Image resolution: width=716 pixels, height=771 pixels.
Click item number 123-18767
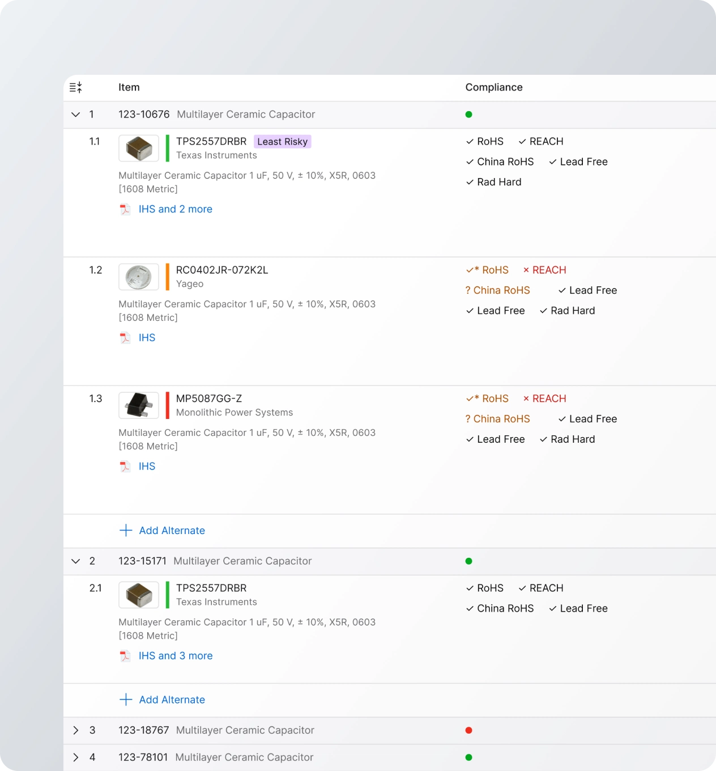tap(144, 730)
